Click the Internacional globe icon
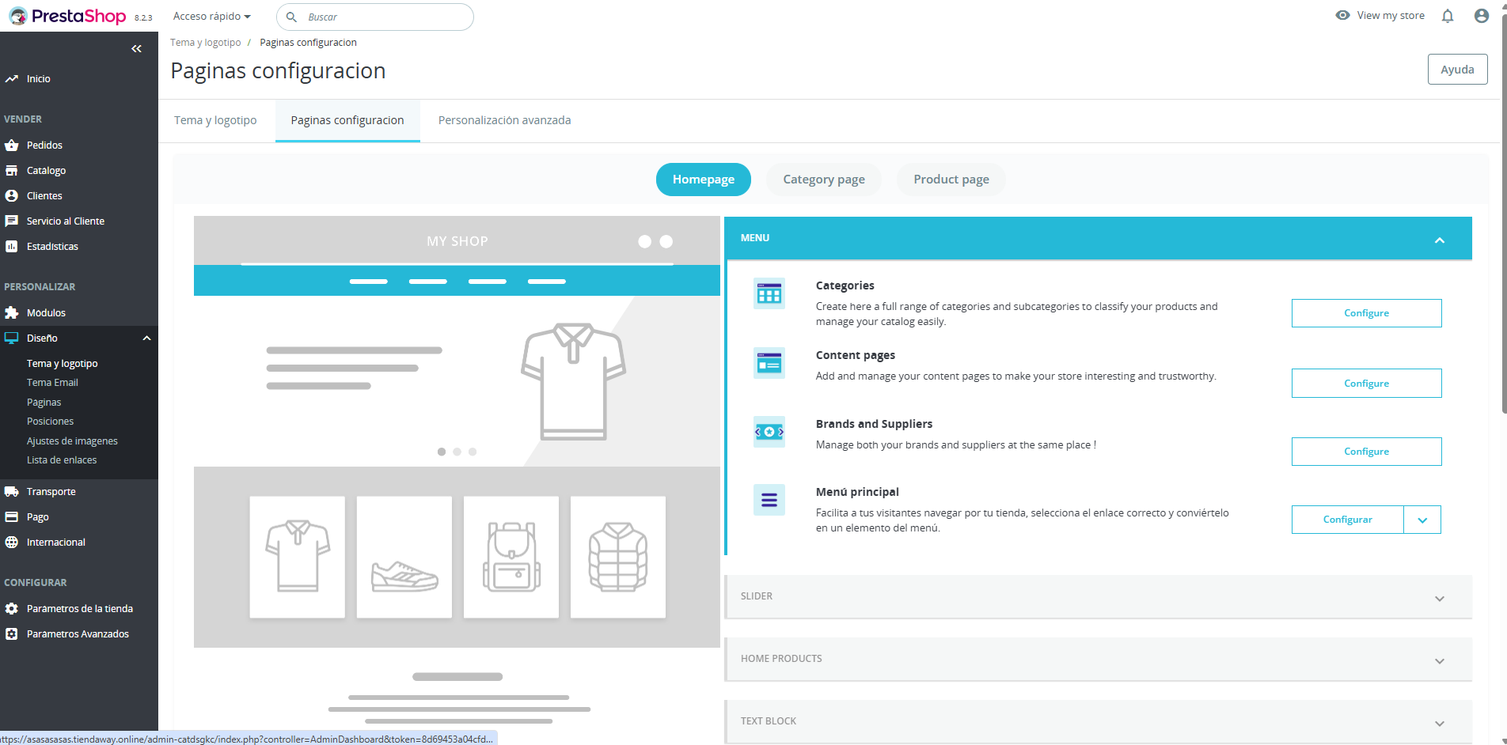Screen dimensions: 1507x745 (12, 543)
